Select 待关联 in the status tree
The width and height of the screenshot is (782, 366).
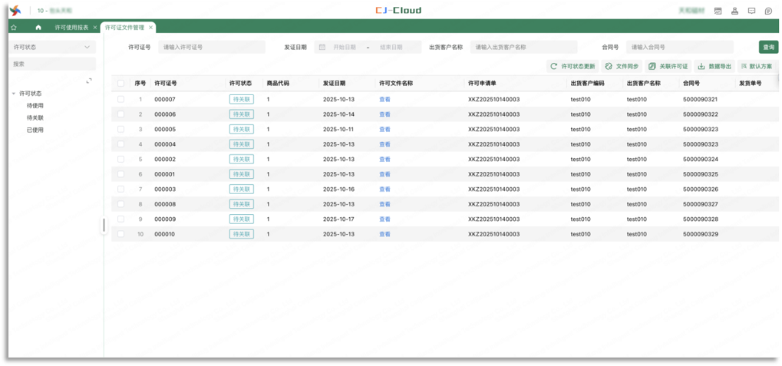[35, 118]
